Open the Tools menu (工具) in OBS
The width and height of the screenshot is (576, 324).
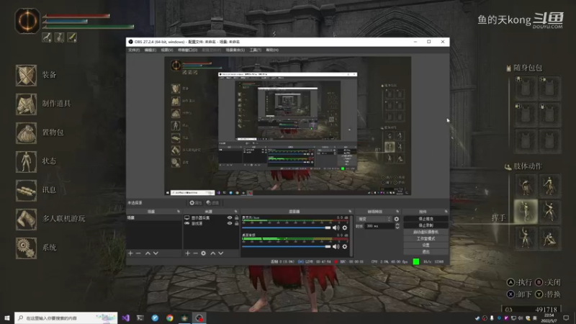[256, 50]
